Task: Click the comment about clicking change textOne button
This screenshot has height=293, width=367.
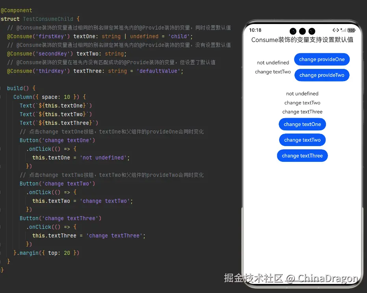Action: 112,132
